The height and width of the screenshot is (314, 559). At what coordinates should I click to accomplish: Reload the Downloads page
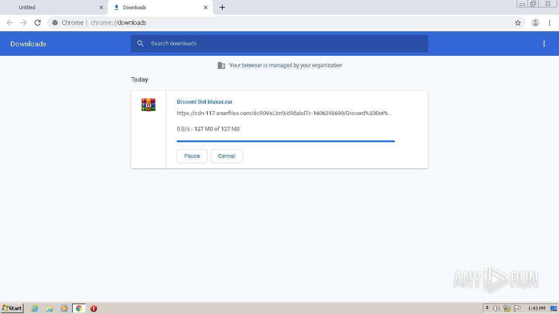coord(38,23)
